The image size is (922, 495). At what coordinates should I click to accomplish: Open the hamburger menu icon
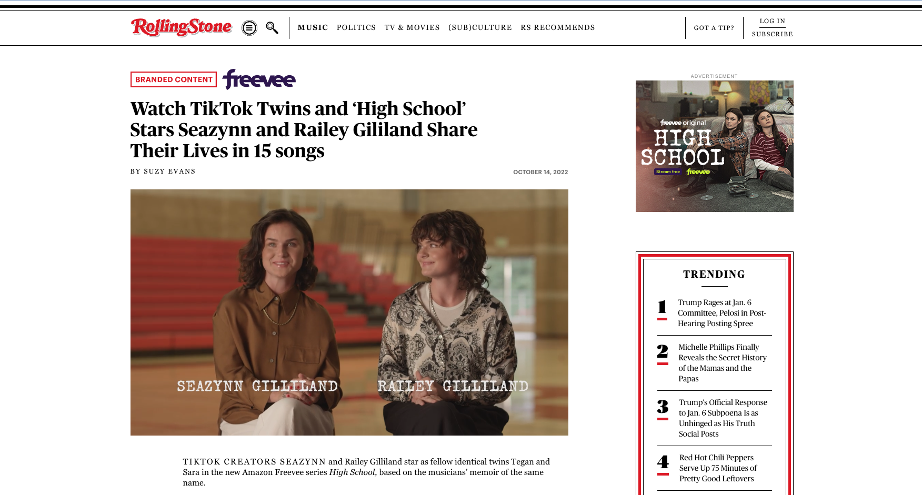coord(249,28)
